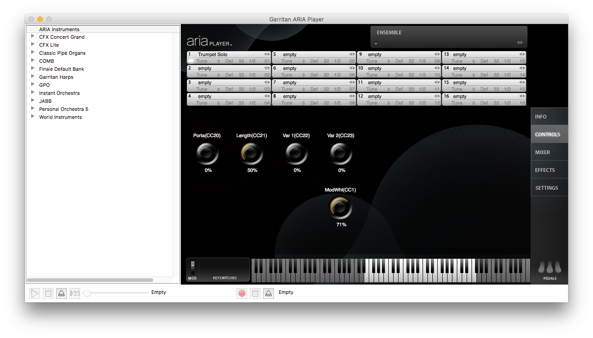Click the recorder's eject icon right of its Stop button
The height and width of the screenshot is (338, 593).
click(268, 293)
